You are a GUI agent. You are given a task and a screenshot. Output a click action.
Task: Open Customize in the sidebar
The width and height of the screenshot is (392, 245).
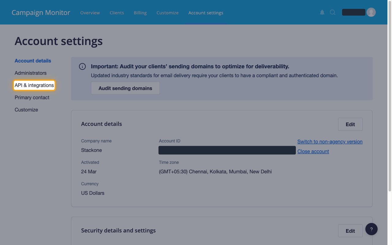26,110
